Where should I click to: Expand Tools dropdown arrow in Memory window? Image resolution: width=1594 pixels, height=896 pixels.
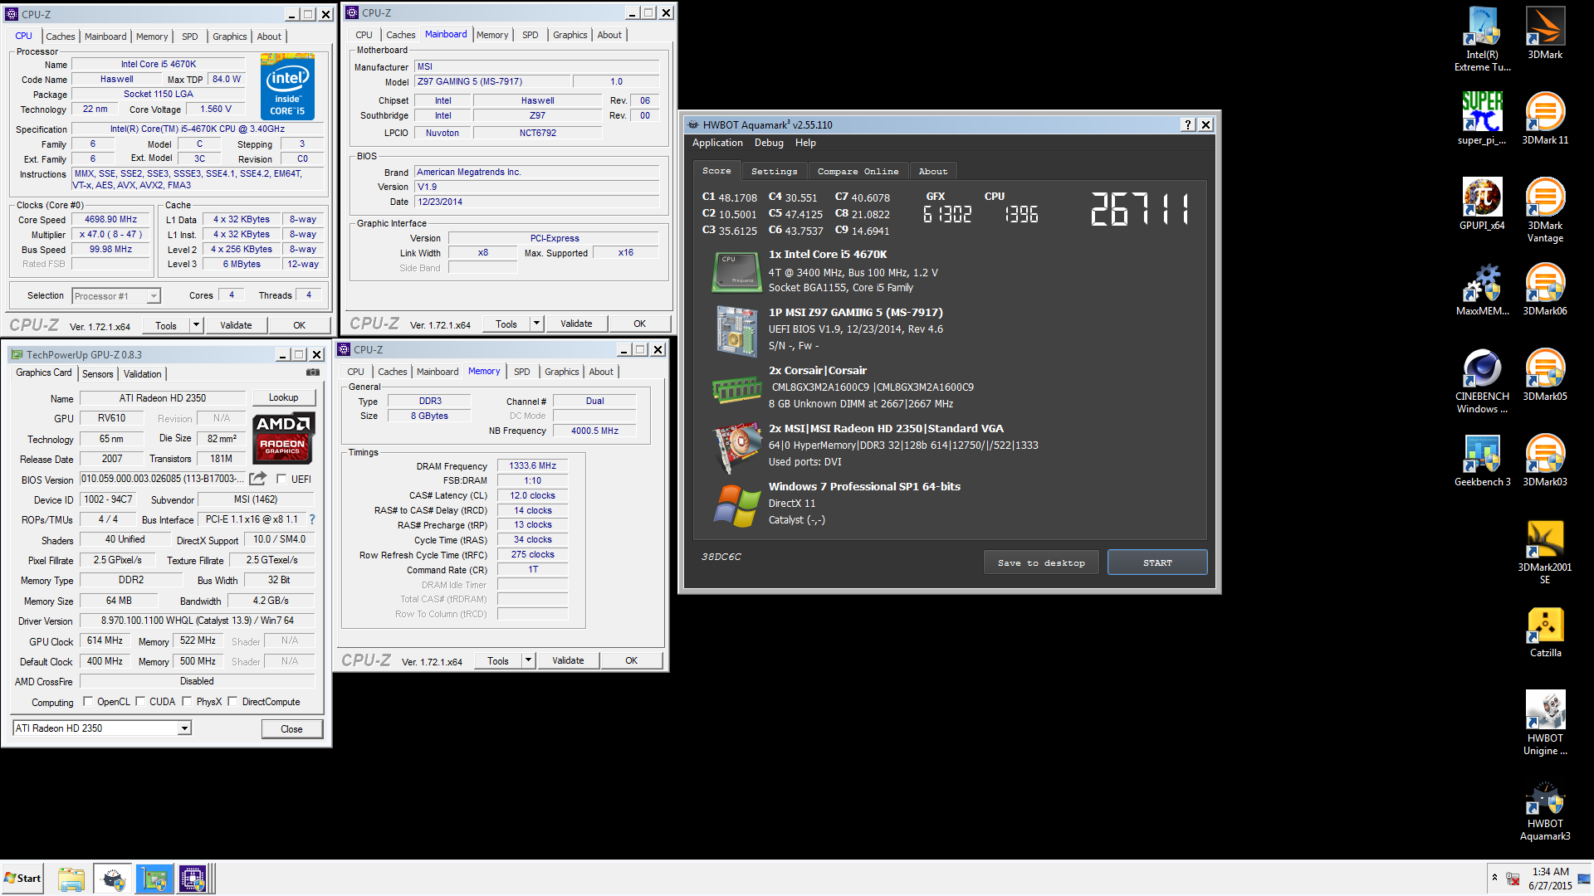click(529, 660)
